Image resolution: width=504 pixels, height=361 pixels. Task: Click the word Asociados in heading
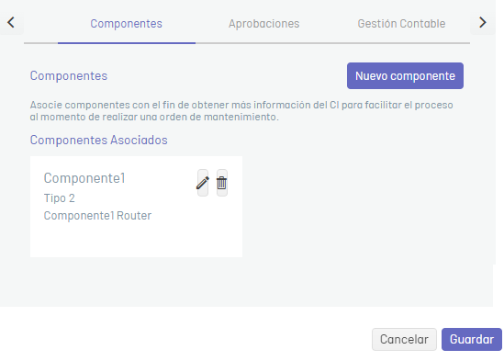coord(139,141)
